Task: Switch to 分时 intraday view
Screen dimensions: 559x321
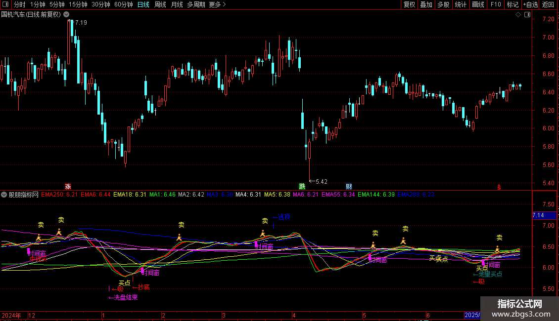Action: click(20, 4)
